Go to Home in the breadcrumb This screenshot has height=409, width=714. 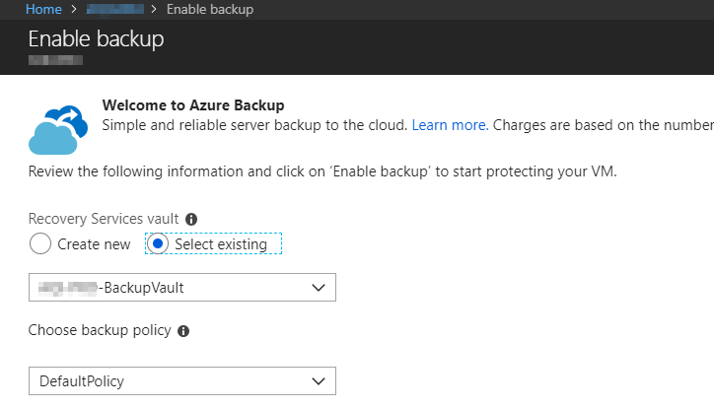(x=43, y=10)
